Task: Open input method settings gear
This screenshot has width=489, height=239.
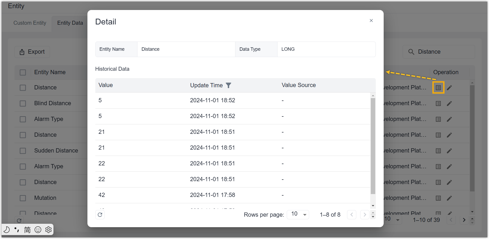Action: pyautogui.click(x=48, y=230)
